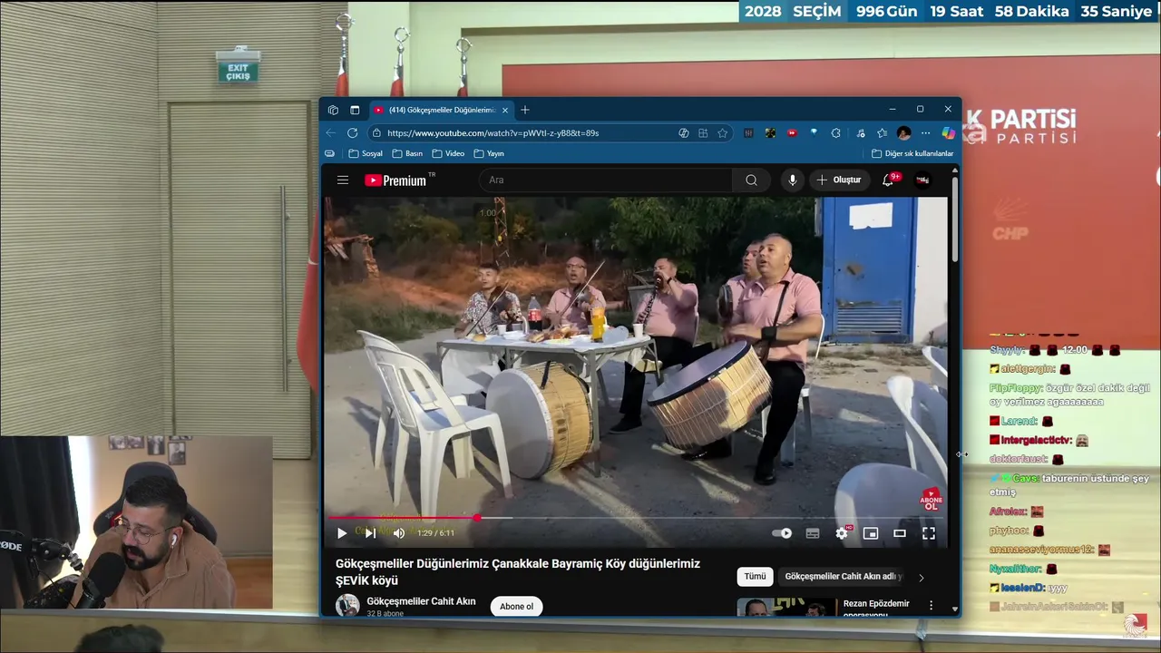Viewport: 1161px width, 653px height.
Task: Enter fullscreen video mode
Action: [x=929, y=533]
